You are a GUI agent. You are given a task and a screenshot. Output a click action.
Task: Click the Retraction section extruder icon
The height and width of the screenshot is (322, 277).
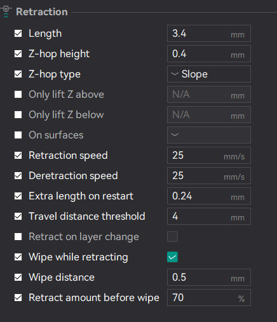point(6,11)
